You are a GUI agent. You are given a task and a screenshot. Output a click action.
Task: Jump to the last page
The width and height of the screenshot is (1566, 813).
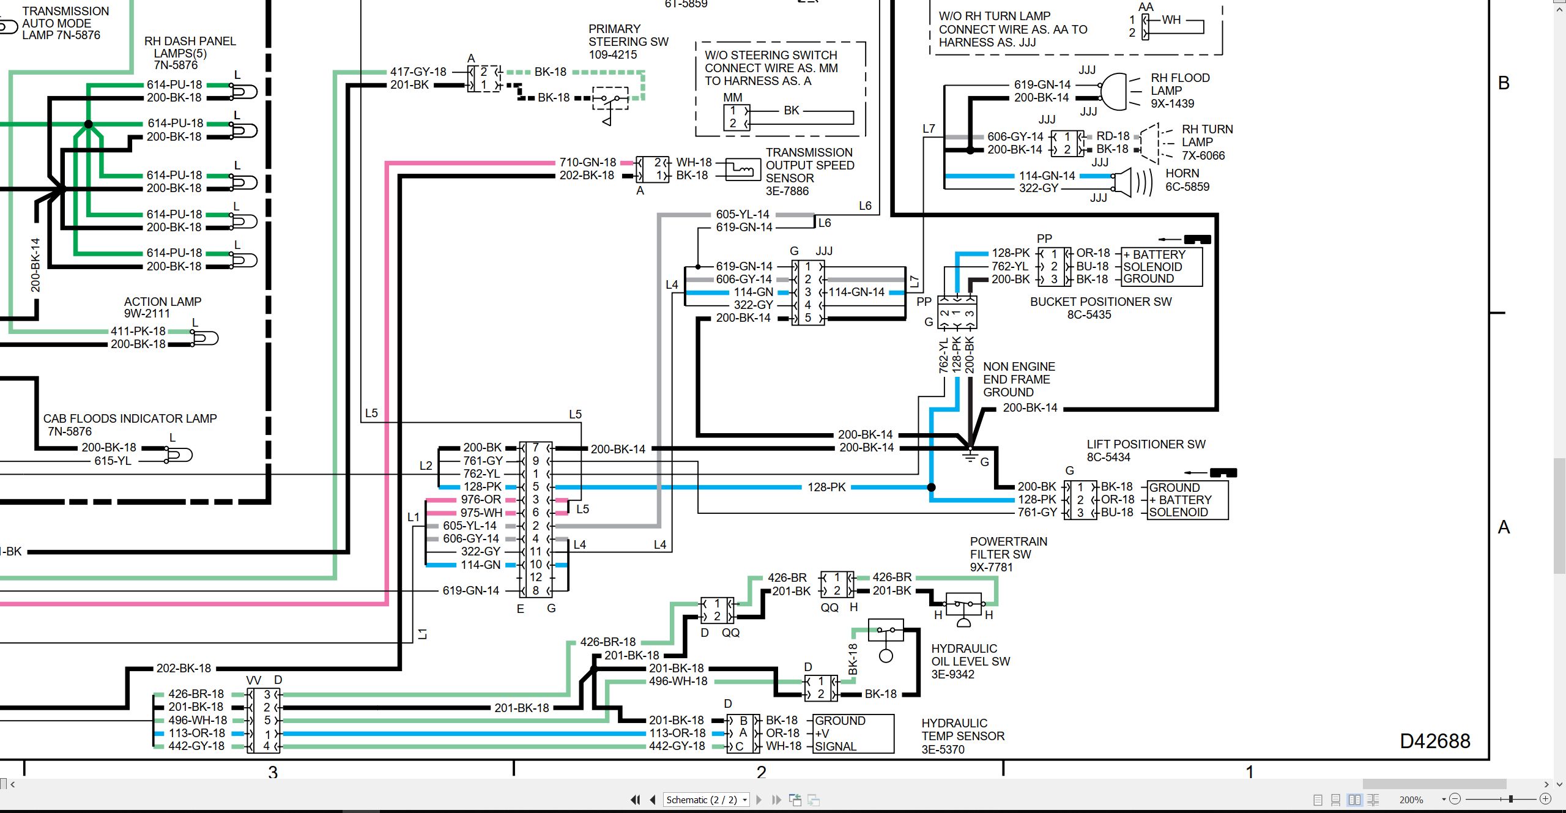coord(777,800)
